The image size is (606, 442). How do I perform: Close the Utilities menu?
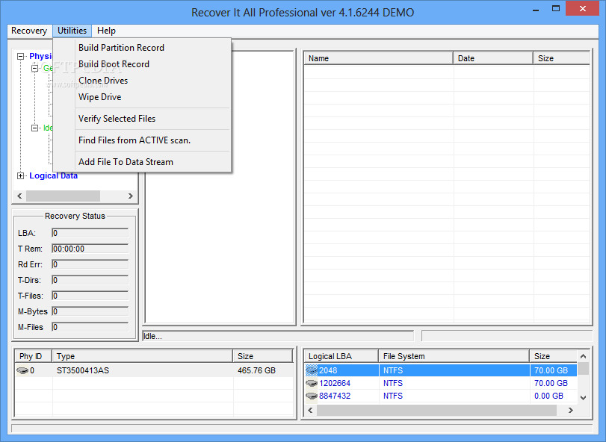tap(72, 31)
